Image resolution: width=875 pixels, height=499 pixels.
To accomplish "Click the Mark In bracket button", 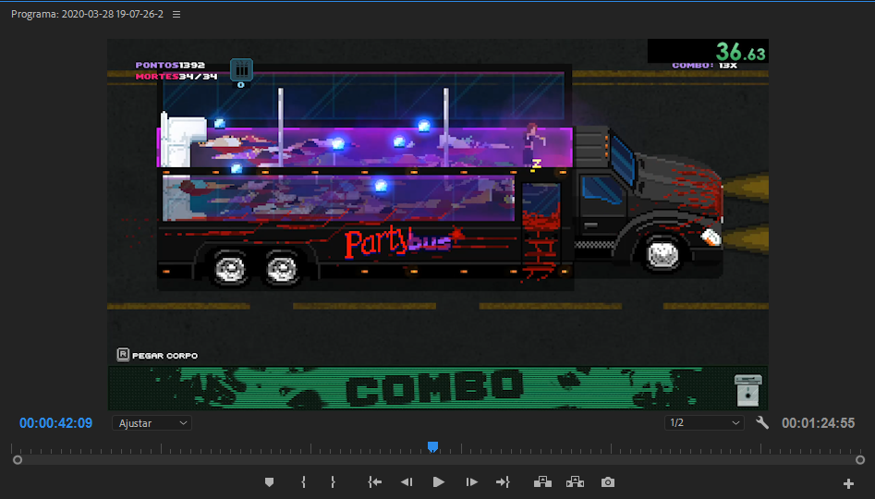I will (x=304, y=482).
